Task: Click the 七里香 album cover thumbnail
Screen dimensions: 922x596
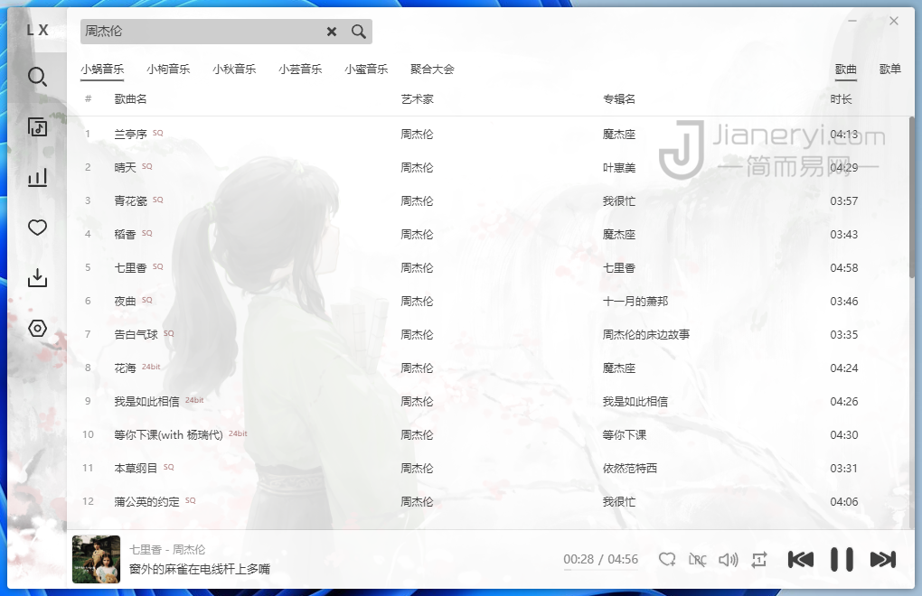Action: [96, 559]
